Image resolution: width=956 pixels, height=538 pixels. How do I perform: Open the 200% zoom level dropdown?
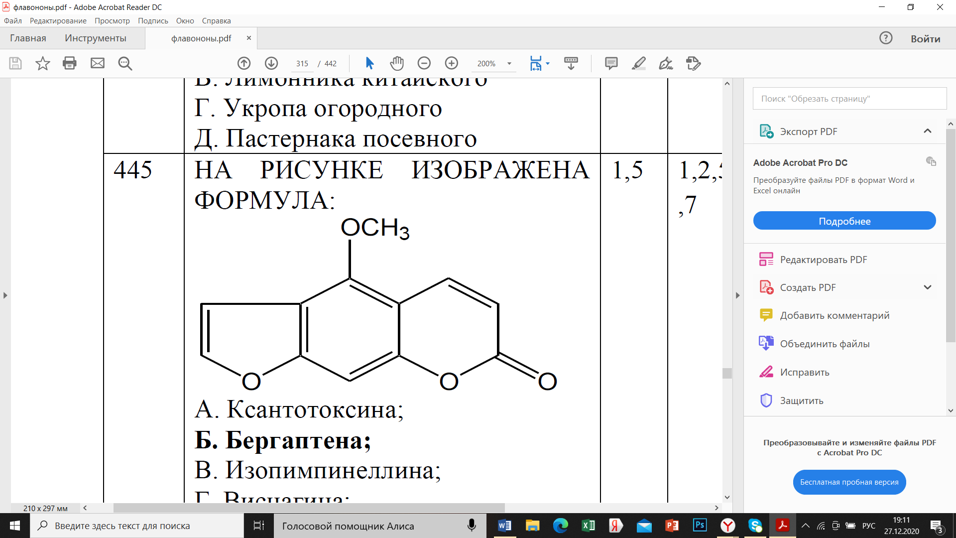coord(493,64)
